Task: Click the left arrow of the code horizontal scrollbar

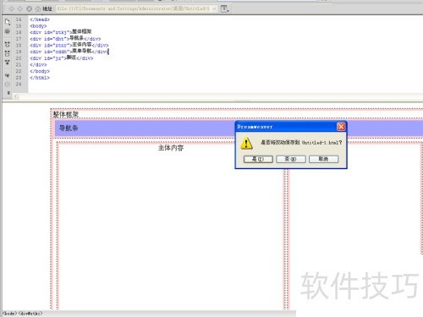Action: 16,97
